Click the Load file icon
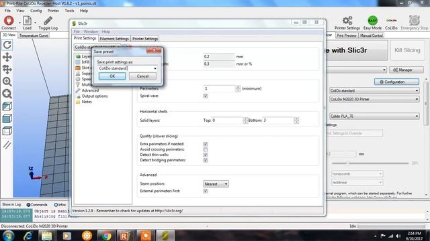430x241 pixels. click(27, 21)
